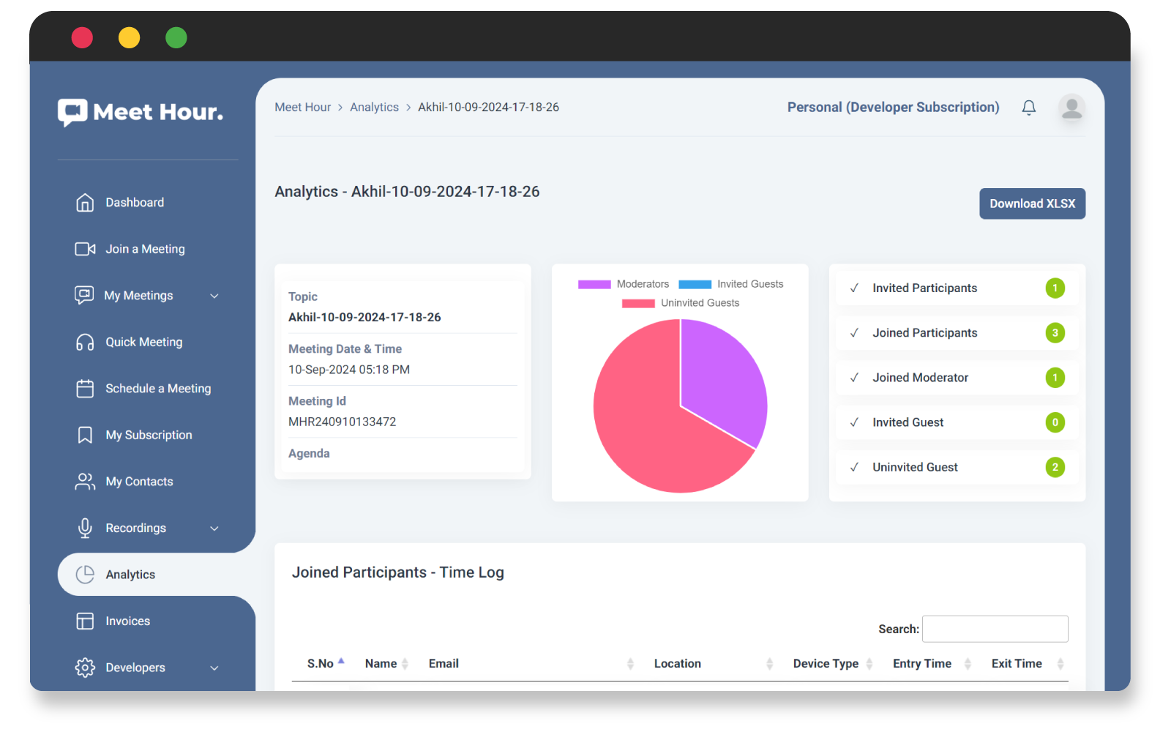Expand the Developers menu
Image resolution: width=1171 pixels, height=732 pixels.
click(214, 668)
